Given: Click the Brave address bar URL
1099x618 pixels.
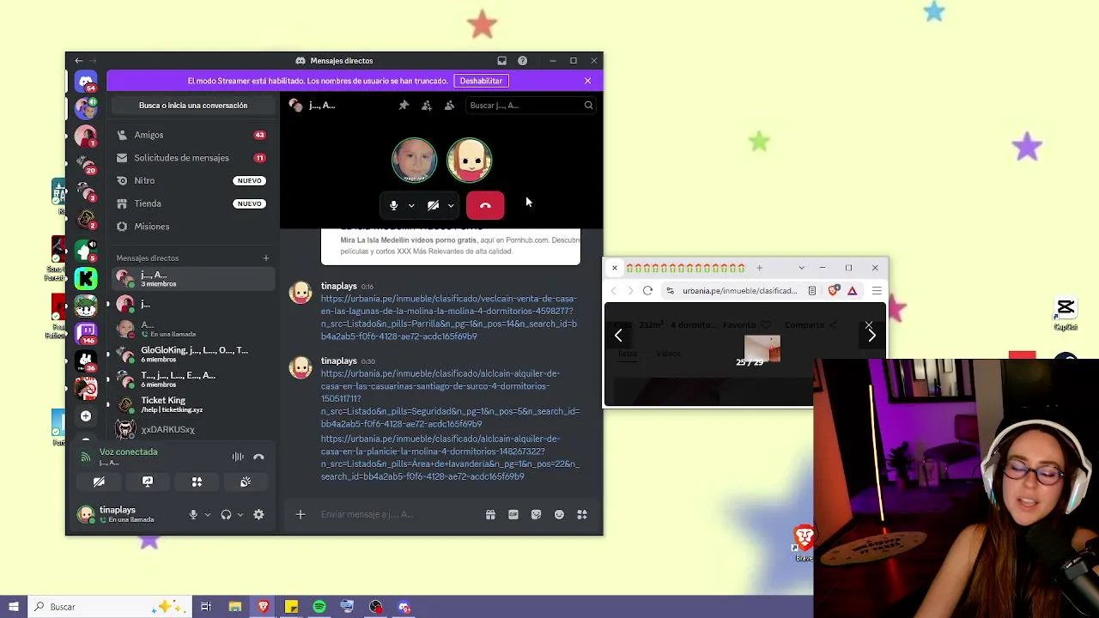Looking at the screenshot, I should click(739, 291).
